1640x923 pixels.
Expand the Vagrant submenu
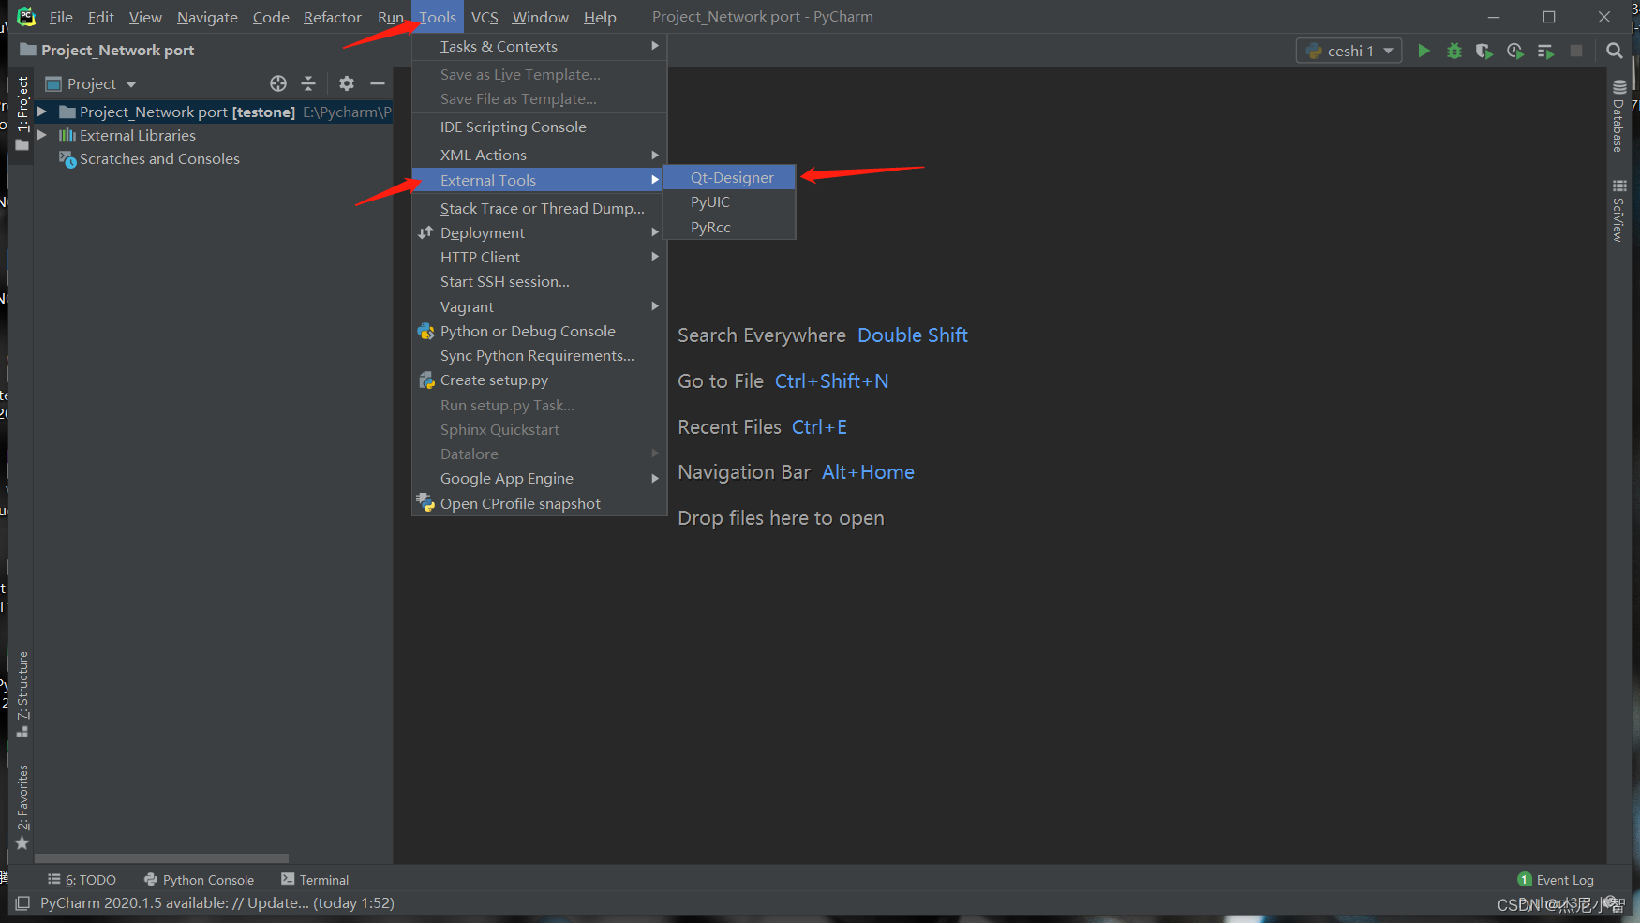(539, 306)
